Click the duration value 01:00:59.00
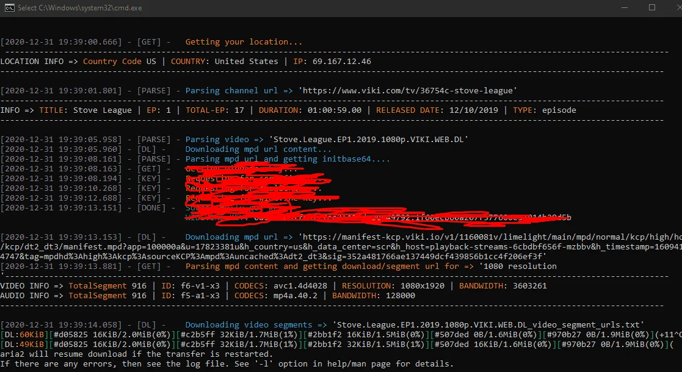682x372 pixels. pyautogui.click(x=335, y=110)
